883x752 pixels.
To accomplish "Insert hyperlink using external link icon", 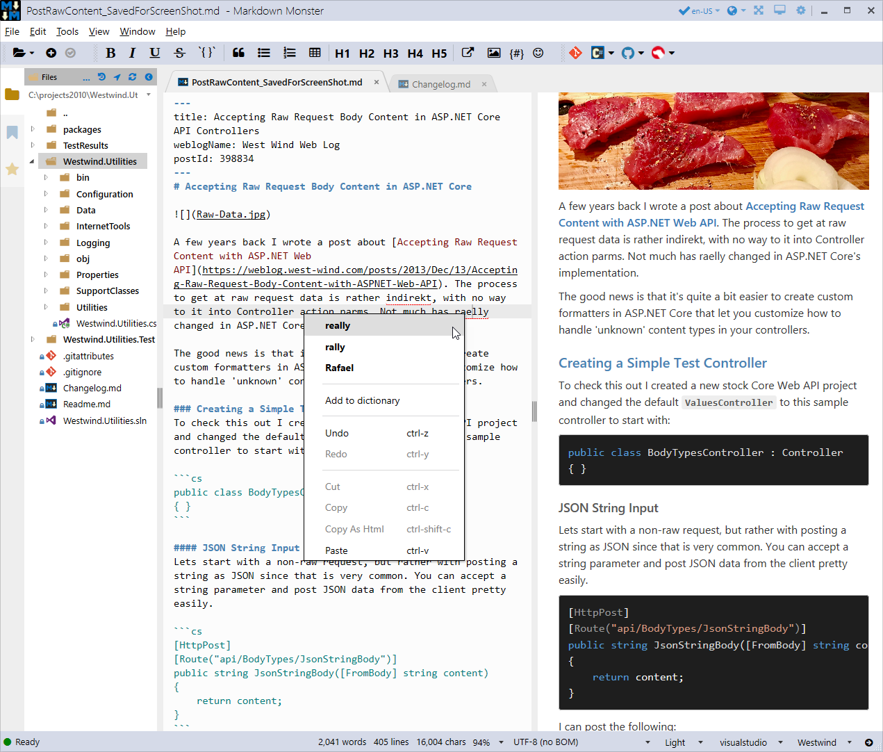I will (x=468, y=53).
